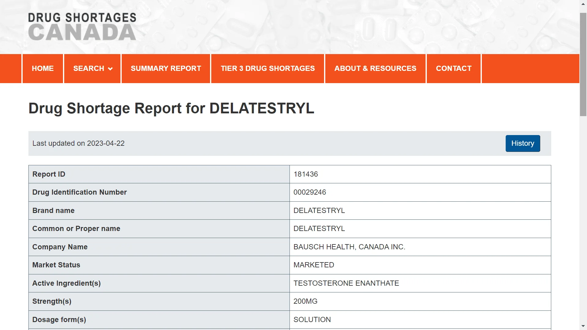Click the scrollbar up arrow
Screen dimensions: 587x330
tap(583, 3)
